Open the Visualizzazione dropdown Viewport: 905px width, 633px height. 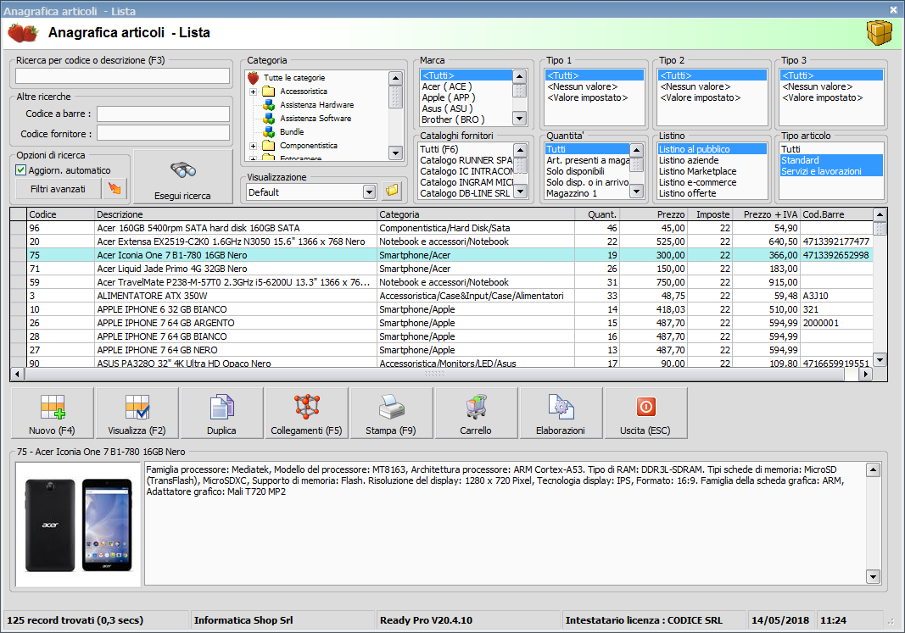(370, 192)
